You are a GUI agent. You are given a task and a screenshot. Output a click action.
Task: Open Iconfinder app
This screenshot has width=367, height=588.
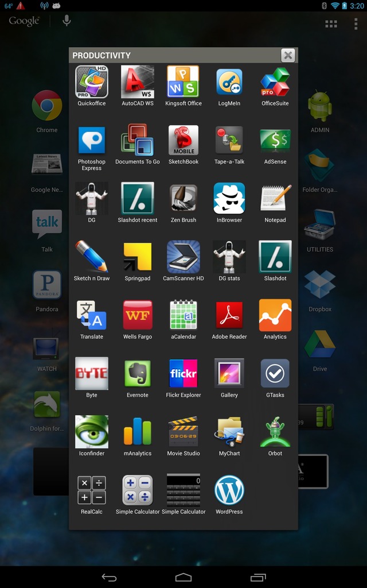(92, 432)
